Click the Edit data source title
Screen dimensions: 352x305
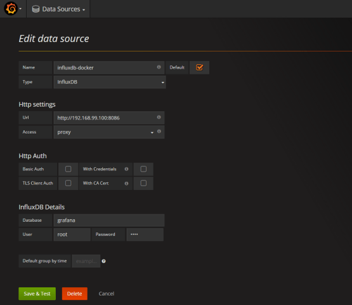tap(54, 39)
